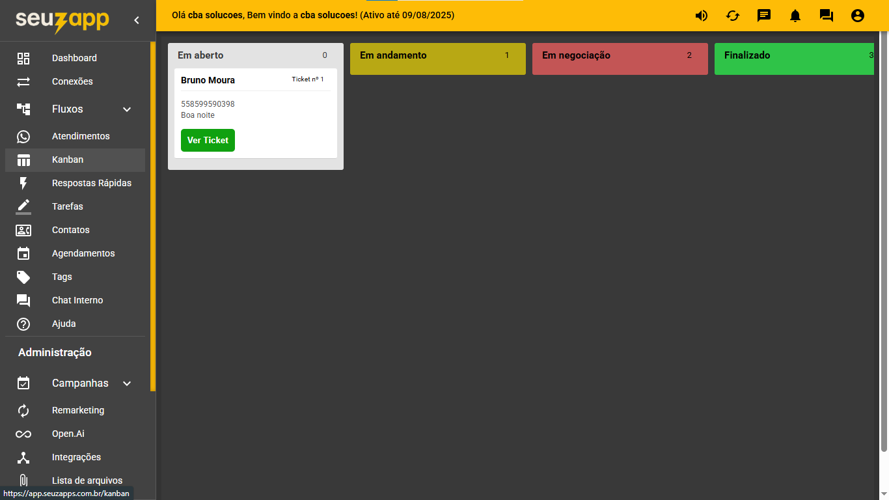Open Respostas Rápidas via its lightning icon

(x=23, y=183)
